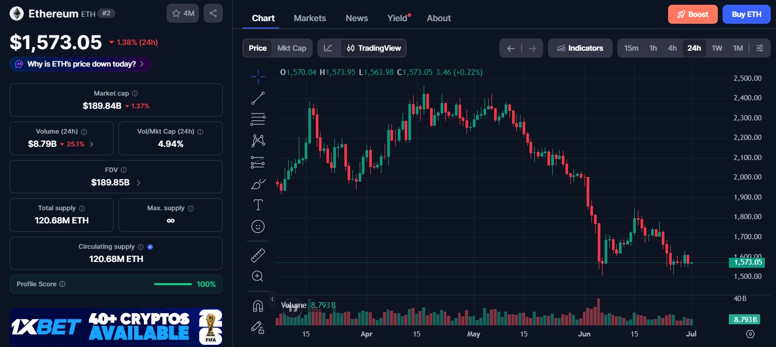
Task: Set the chart interval to 1M
Action: pyautogui.click(x=738, y=48)
